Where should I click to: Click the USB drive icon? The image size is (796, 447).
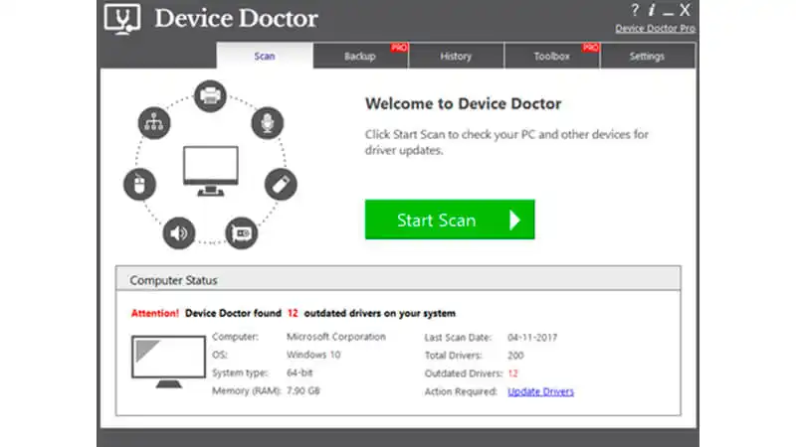[x=280, y=183]
